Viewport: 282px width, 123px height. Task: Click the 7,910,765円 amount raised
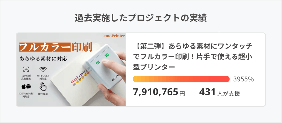[159, 93]
